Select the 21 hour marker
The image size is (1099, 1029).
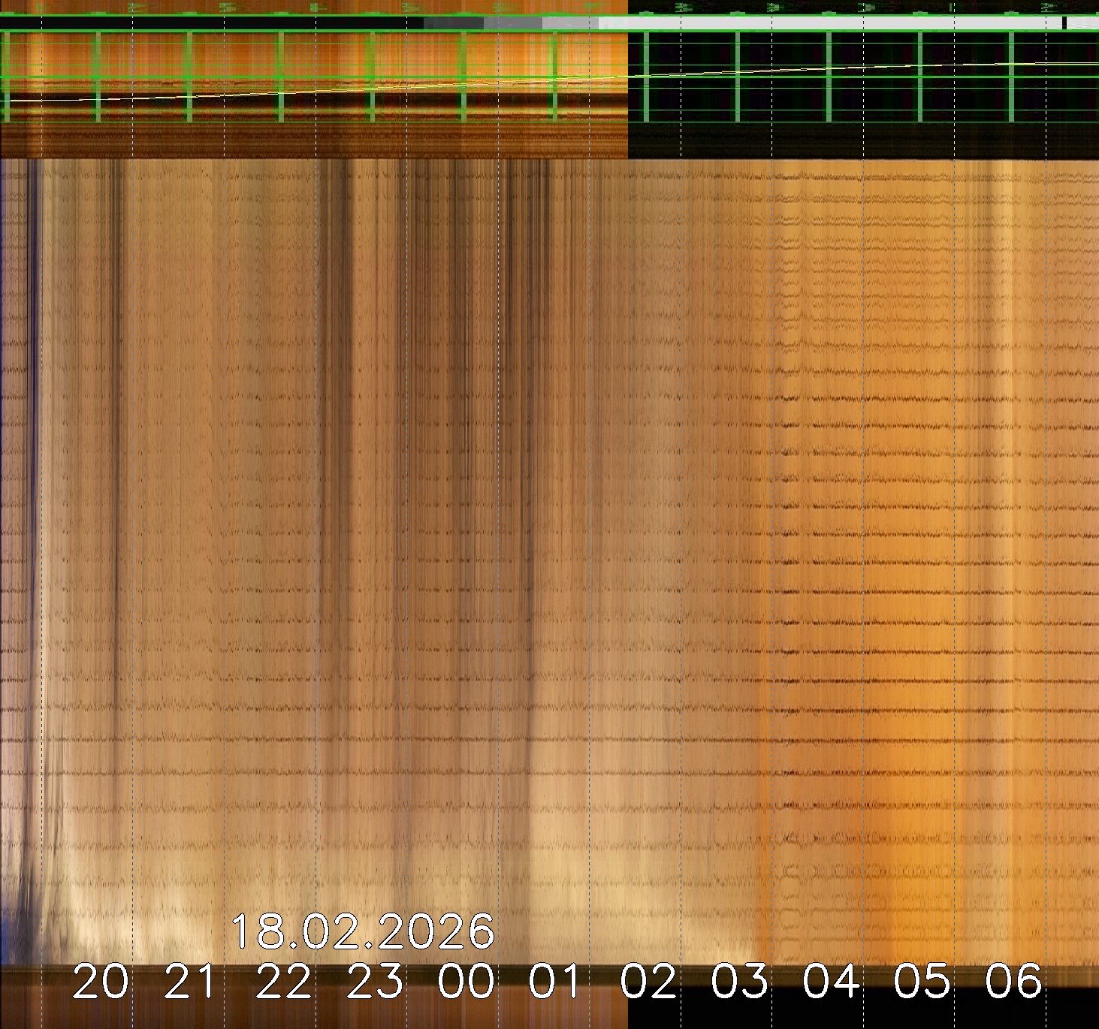(x=192, y=982)
